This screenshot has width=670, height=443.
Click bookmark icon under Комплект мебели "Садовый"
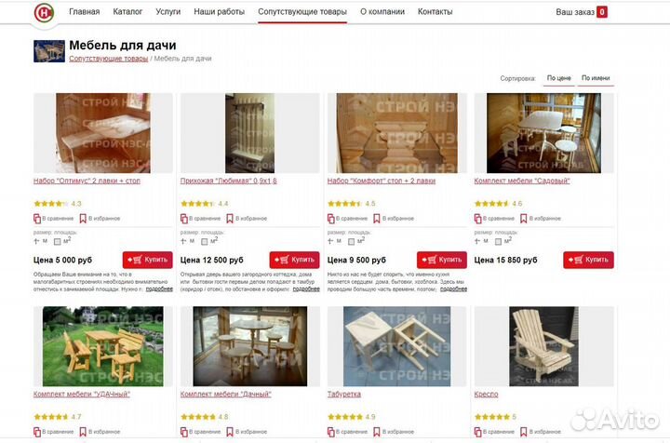(x=523, y=219)
